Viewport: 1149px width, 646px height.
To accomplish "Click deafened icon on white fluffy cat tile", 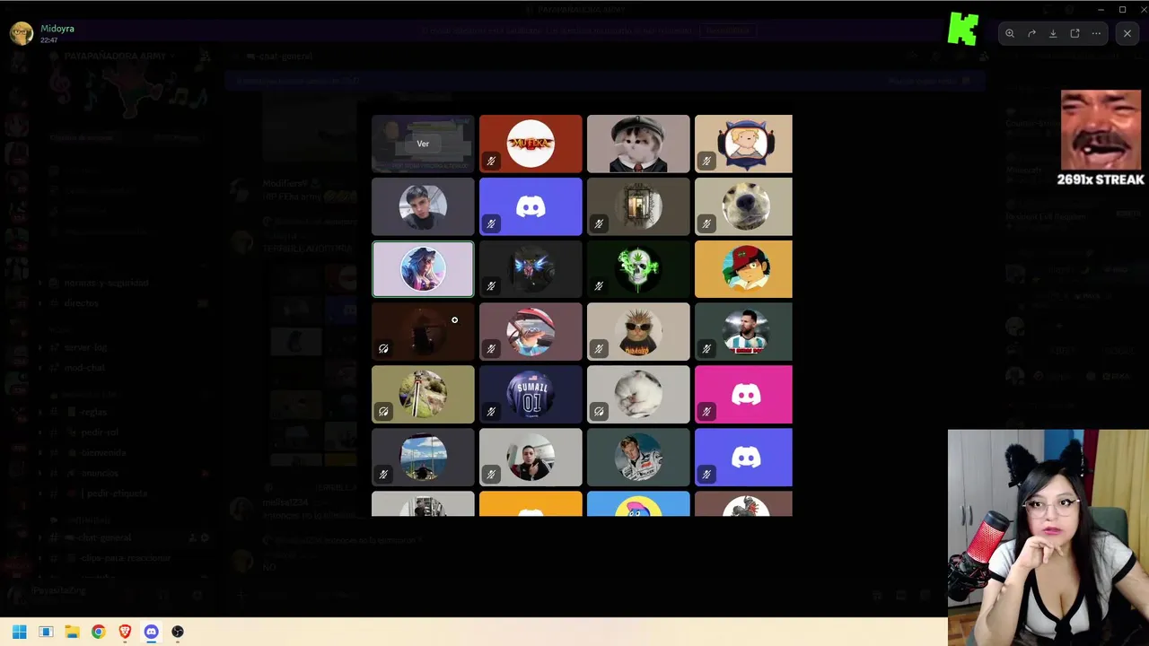I will coord(599,412).
